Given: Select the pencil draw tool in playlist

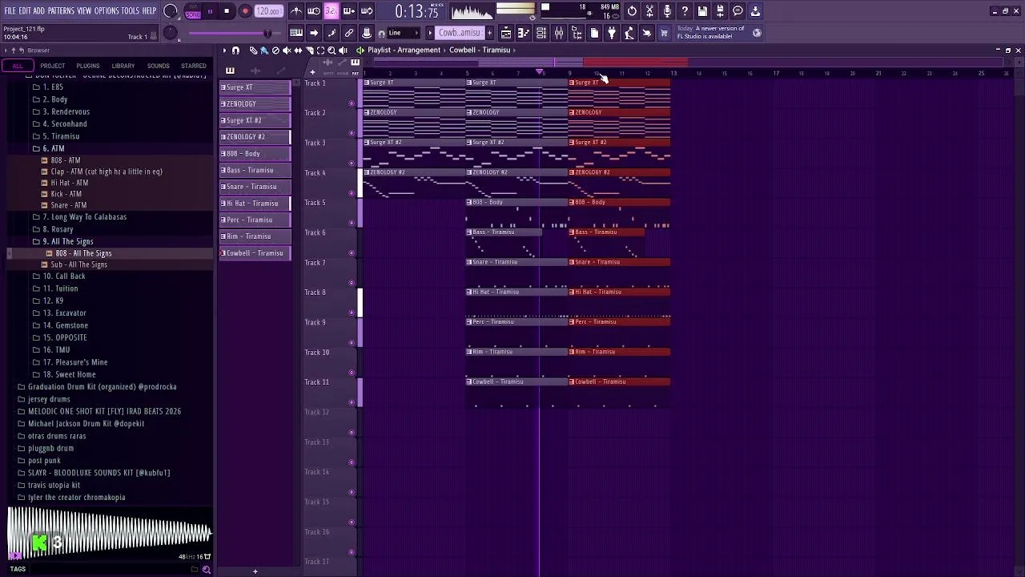Looking at the screenshot, I should pos(253,50).
